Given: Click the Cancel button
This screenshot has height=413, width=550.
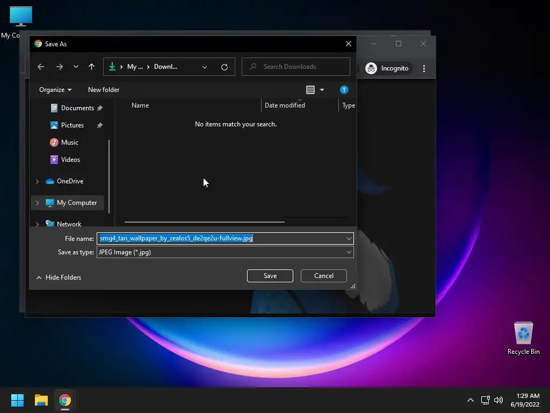Looking at the screenshot, I should (324, 276).
